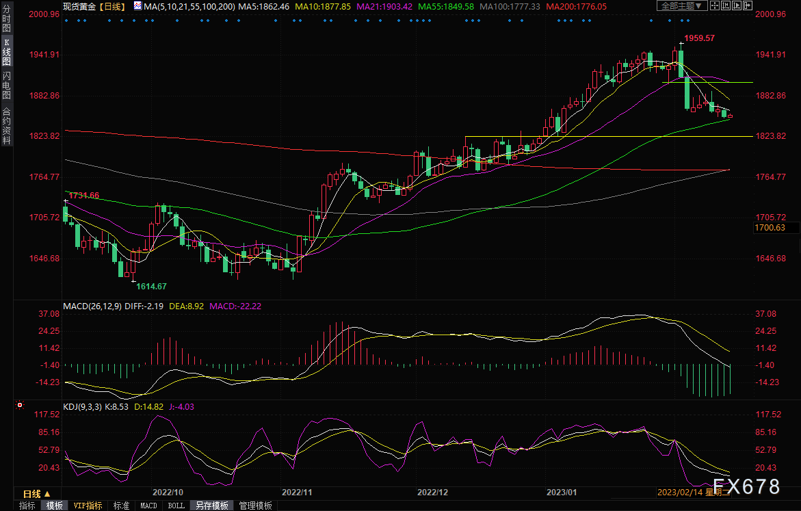Screen dimensions: 801x511
Task: Select the K线图 side tab
Action: pyautogui.click(x=6, y=54)
